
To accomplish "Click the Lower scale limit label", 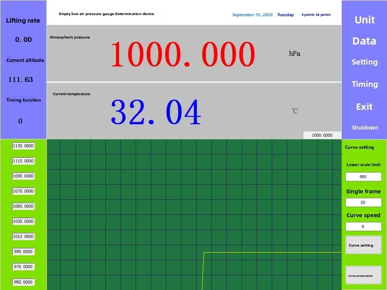I will coord(364,165).
